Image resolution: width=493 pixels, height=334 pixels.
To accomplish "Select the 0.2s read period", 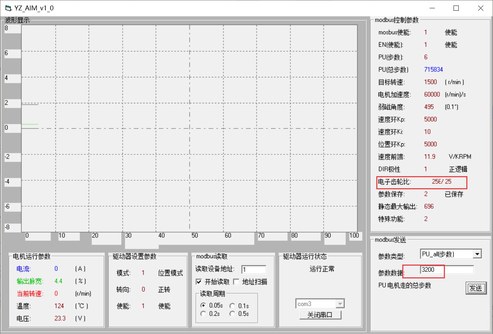I will coord(203,313).
